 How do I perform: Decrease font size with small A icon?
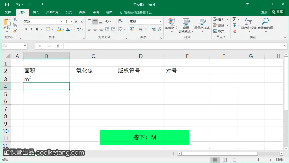tap(82, 21)
